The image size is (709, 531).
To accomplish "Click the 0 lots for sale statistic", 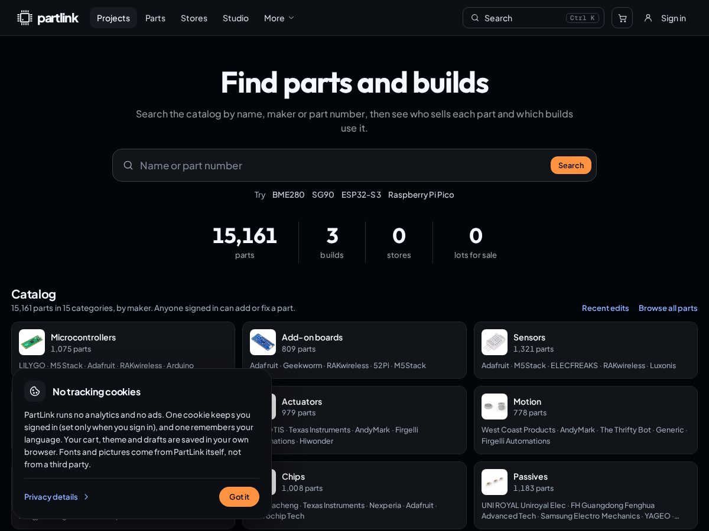I will 476,242.
